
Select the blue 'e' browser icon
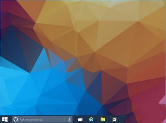click(91, 119)
